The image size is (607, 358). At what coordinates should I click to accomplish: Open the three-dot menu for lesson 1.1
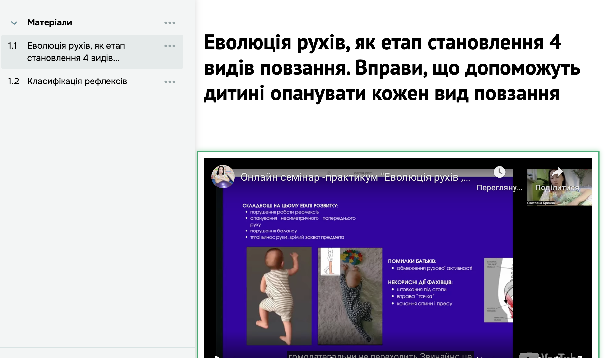(x=170, y=46)
